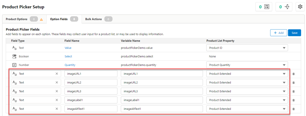Click the Boolean toggle icon in Select row

coord(14,56)
